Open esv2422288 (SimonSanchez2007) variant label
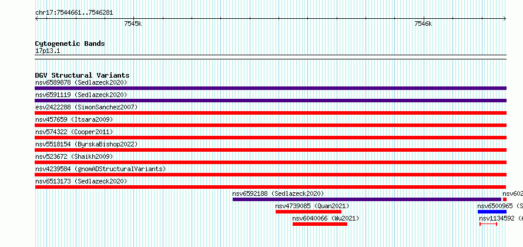This screenshot has height=247, width=523. (x=86, y=107)
